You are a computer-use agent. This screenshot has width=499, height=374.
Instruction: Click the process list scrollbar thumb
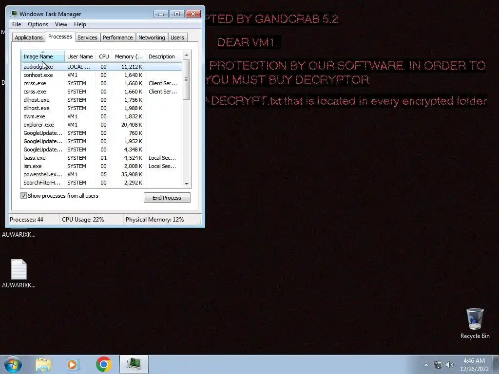[187, 79]
